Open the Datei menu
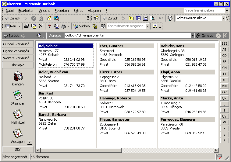231x162 pixels. (10, 11)
